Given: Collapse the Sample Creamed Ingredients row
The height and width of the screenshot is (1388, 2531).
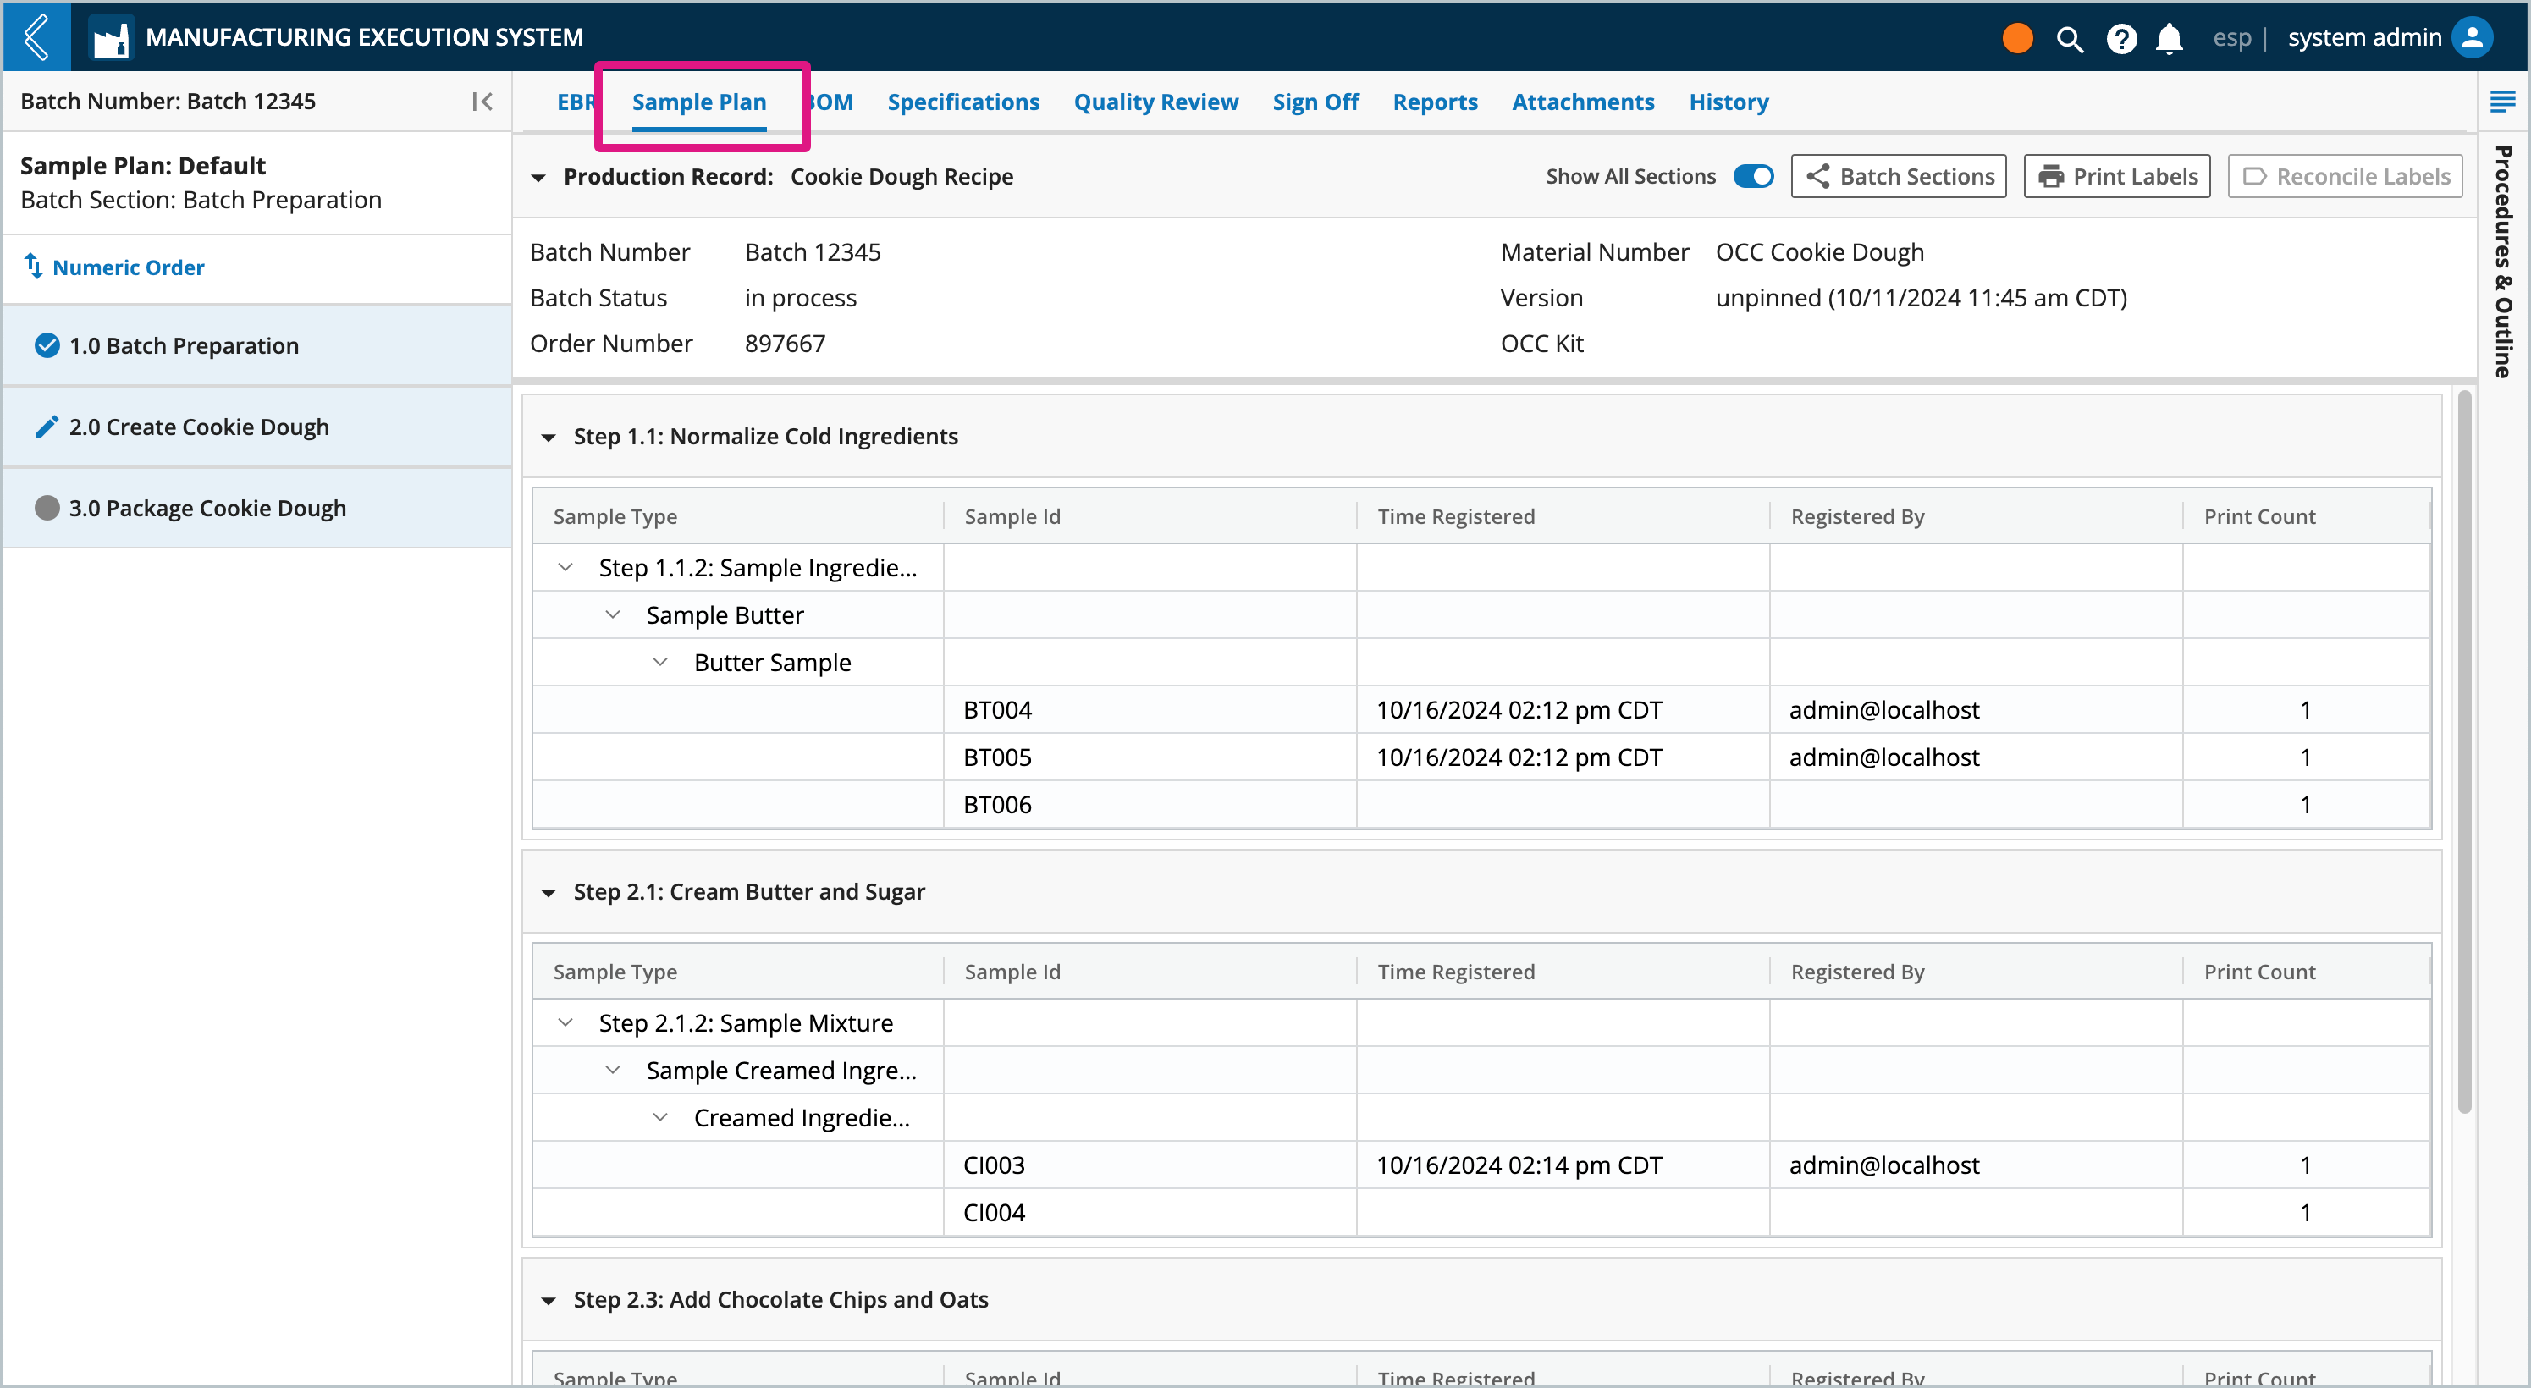Looking at the screenshot, I should (x=612, y=1069).
